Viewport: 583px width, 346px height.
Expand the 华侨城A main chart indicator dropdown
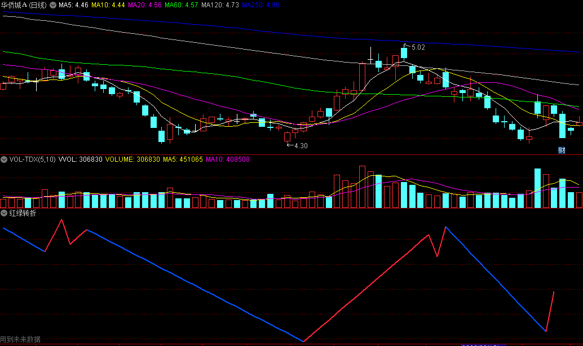53,5
